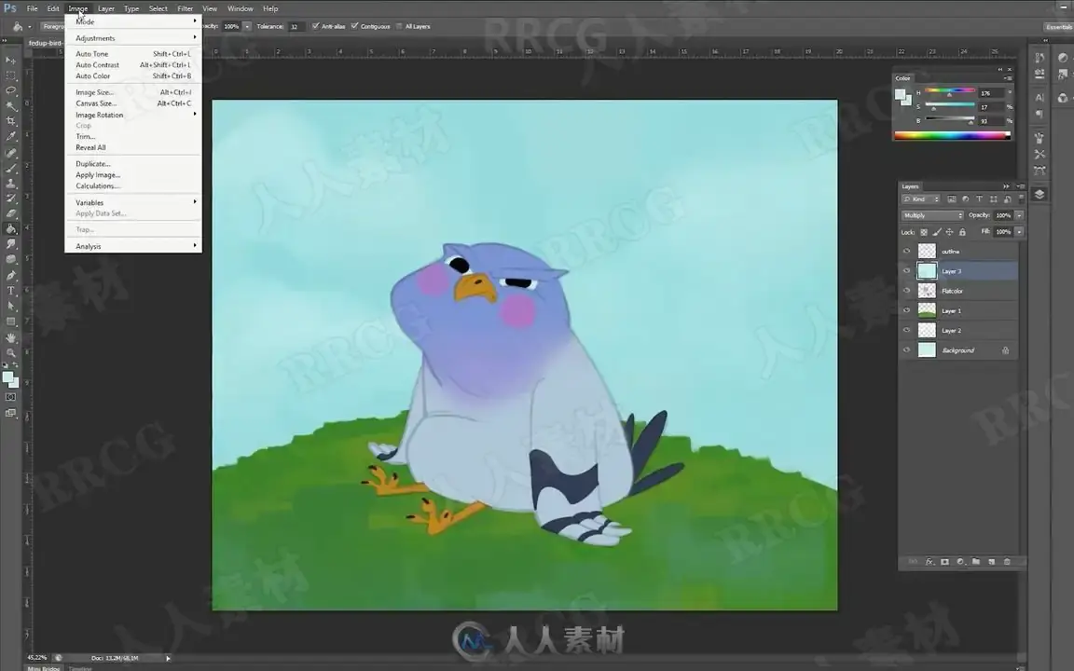Open the Fill slider arrow

click(x=1019, y=232)
